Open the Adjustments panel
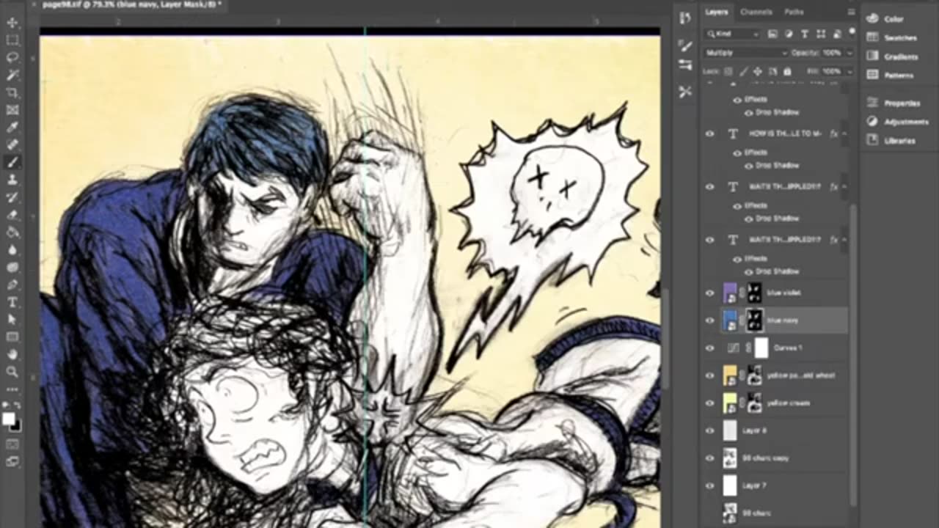939x528 pixels. [x=898, y=122]
